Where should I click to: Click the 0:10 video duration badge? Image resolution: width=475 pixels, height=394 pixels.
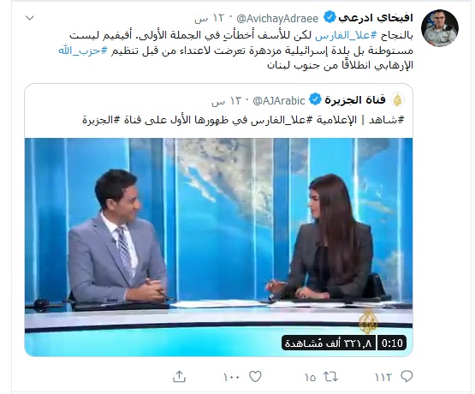point(392,343)
